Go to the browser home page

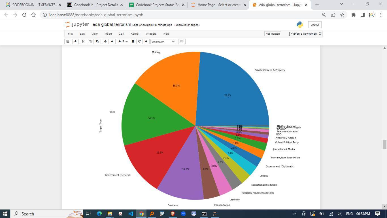coord(33,15)
